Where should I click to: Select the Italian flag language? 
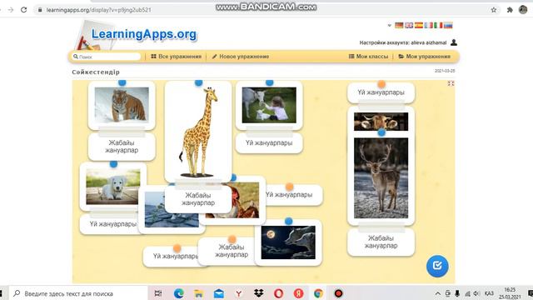(438, 25)
